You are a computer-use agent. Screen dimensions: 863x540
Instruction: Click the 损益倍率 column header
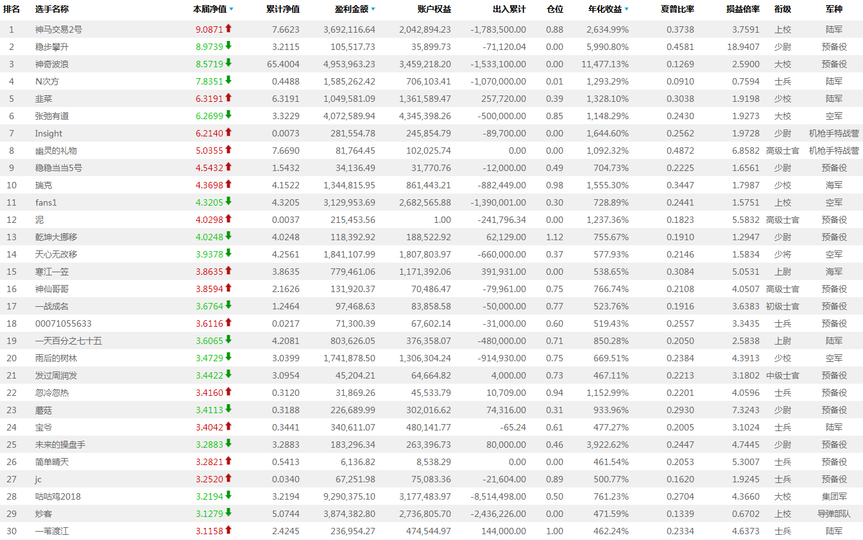click(743, 10)
